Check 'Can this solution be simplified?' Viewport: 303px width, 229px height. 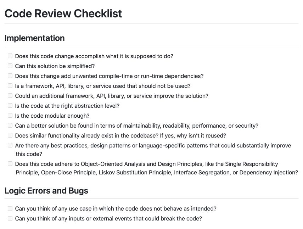tap(10, 66)
